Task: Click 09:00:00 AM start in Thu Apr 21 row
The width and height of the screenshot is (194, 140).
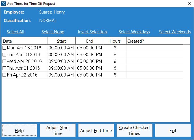Action: (61, 68)
